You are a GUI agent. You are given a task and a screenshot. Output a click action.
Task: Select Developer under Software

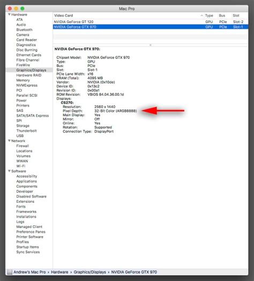click(25, 191)
